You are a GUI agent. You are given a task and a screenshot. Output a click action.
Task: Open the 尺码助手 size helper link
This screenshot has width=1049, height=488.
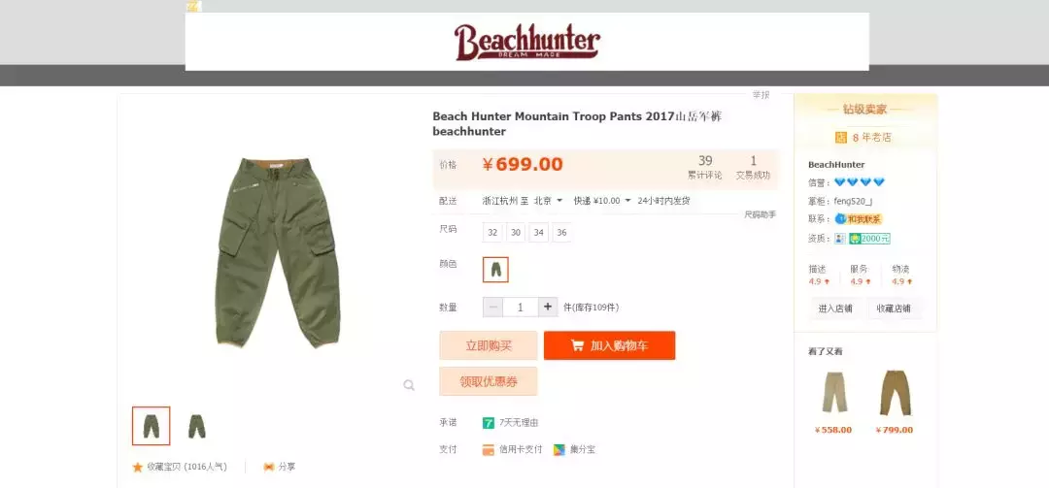tap(760, 214)
